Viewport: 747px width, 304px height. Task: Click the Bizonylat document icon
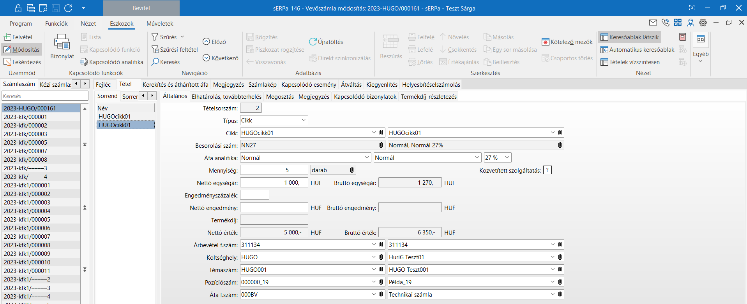point(62,42)
